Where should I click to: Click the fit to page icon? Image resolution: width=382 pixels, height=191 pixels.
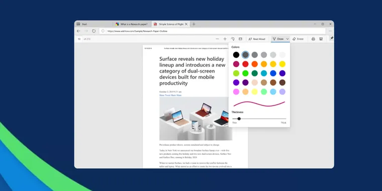tap(240, 39)
